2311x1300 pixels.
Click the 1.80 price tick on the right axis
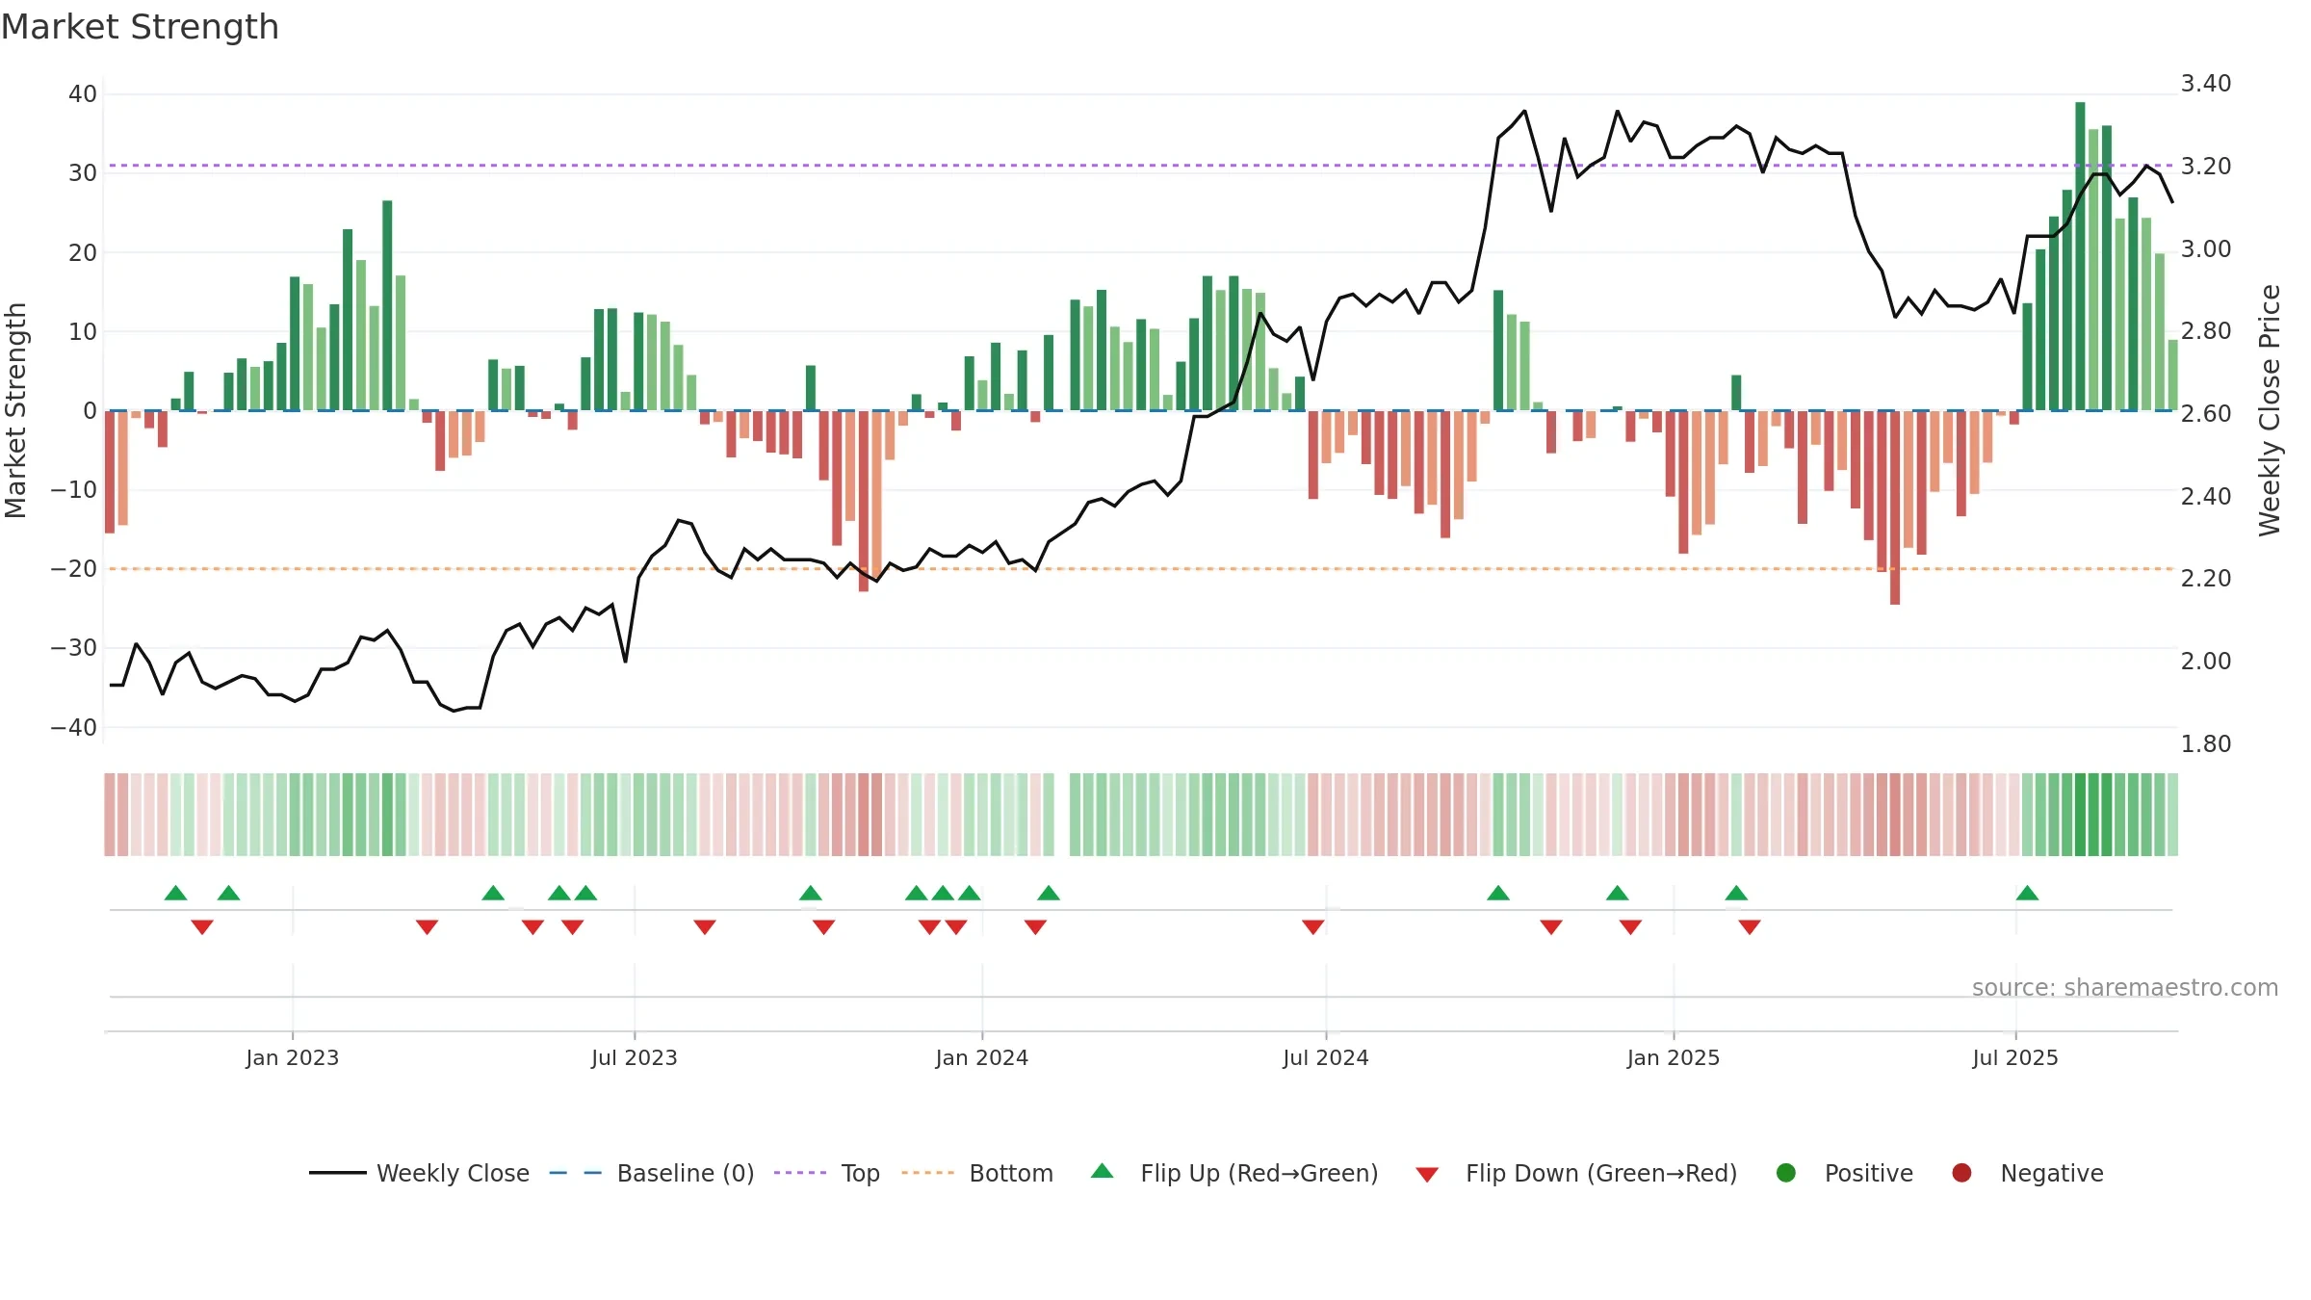click(x=2206, y=743)
